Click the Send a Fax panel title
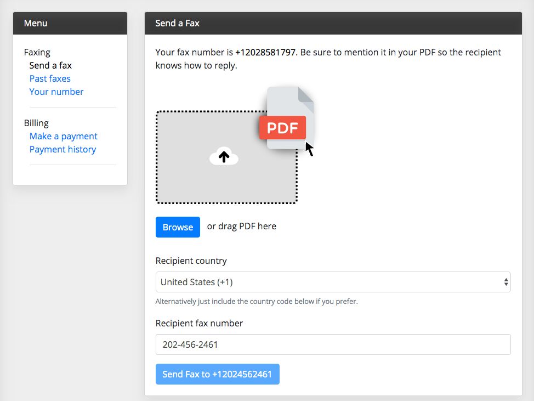534x401 pixels. 176,23
